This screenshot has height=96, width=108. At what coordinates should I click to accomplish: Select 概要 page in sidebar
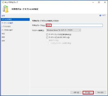coord(3,37)
